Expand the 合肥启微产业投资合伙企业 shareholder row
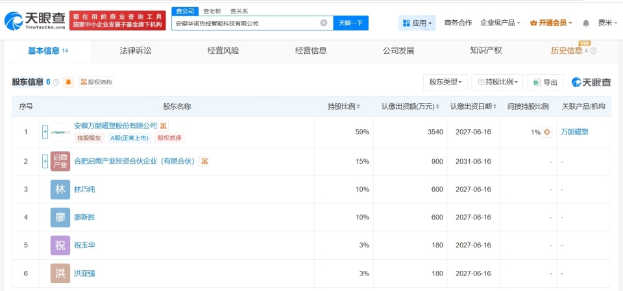623x291 pixels. 45,161
